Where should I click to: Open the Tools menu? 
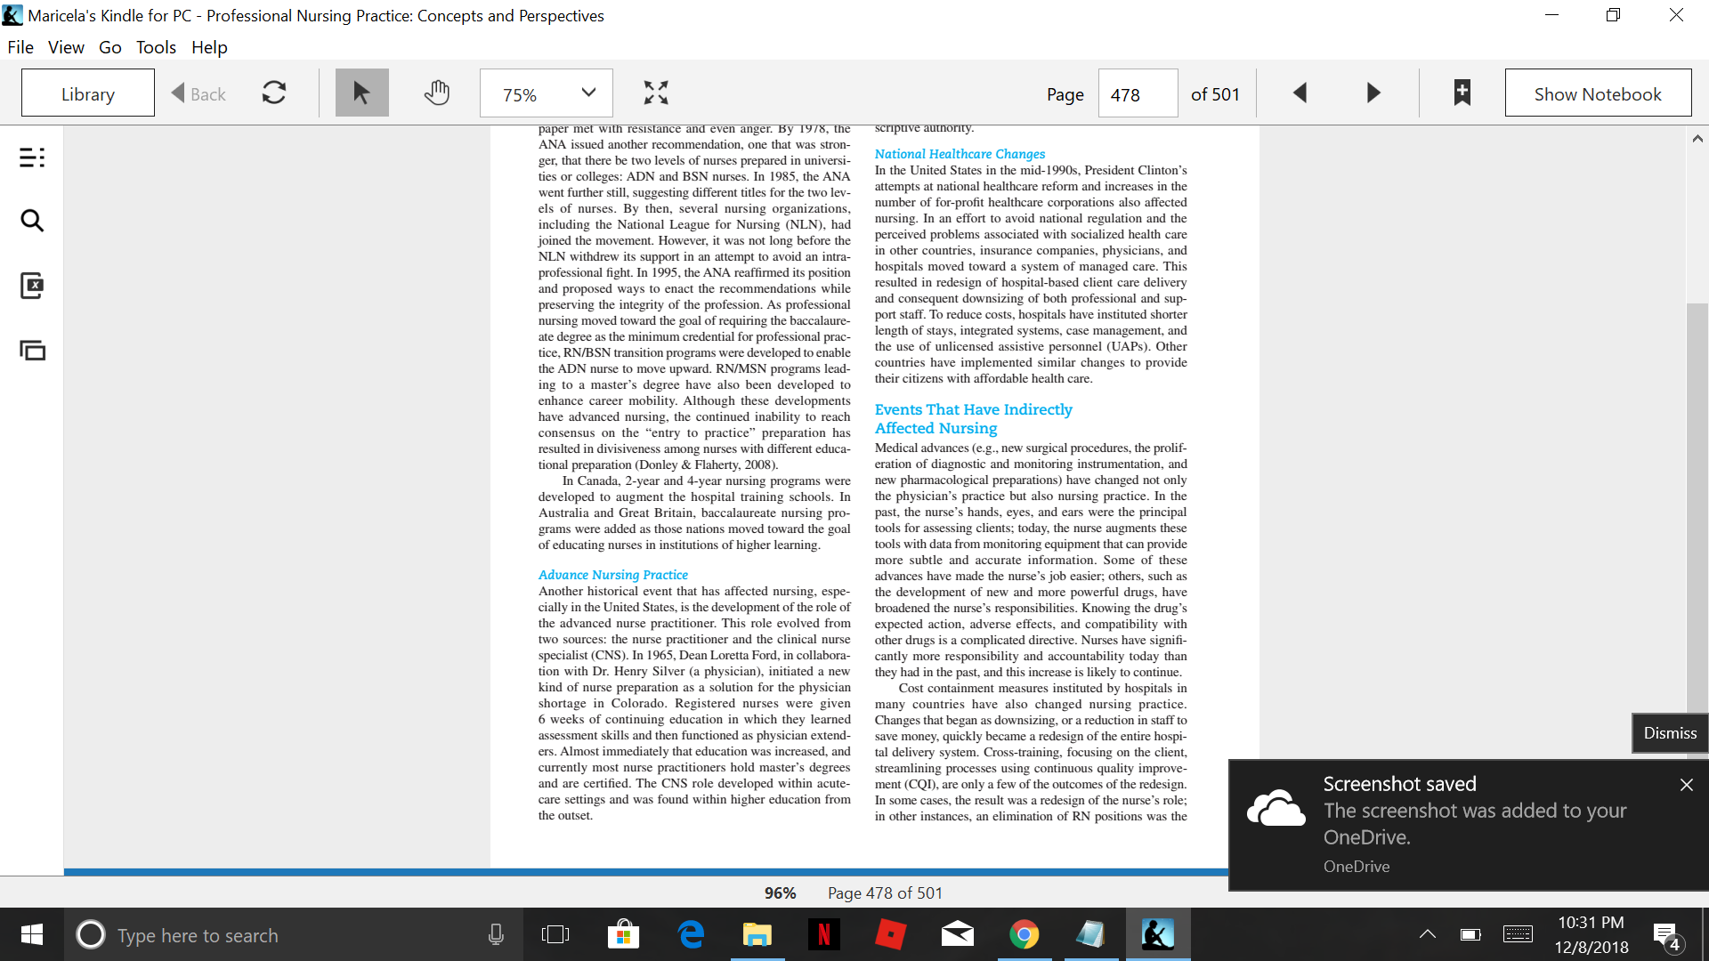[156, 47]
